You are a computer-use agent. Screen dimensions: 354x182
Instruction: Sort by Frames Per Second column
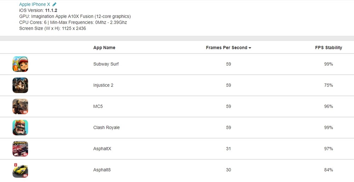226,48
